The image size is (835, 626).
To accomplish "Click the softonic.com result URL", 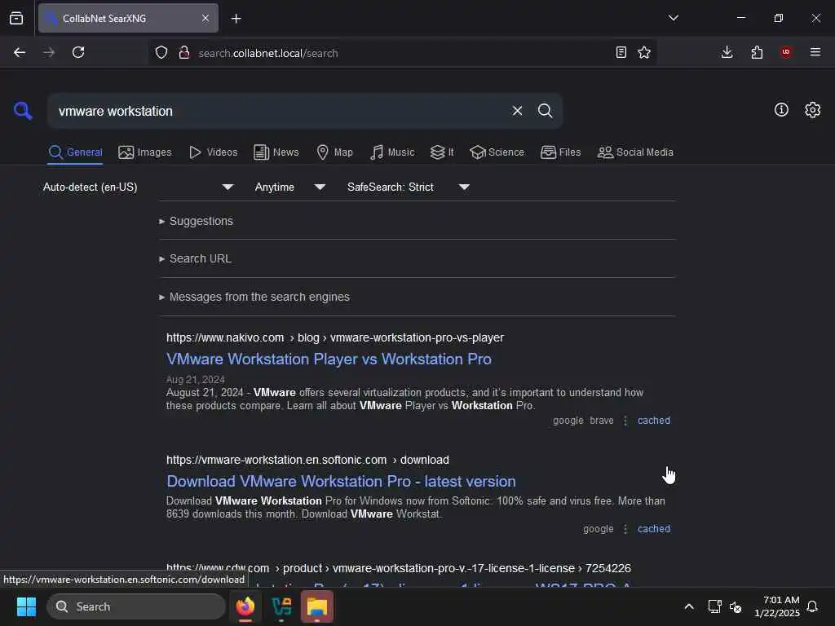I will [307, 460].
